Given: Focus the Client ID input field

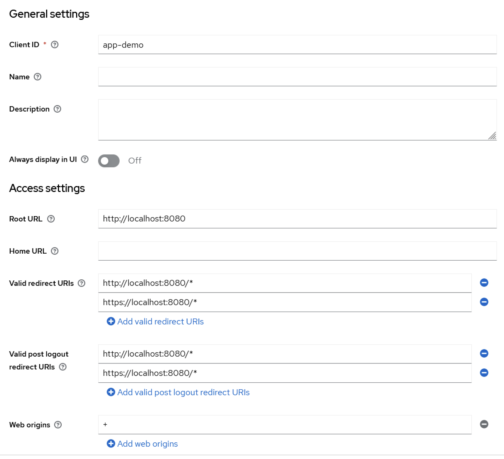Looking at the screenshot, I should point(297,45).
